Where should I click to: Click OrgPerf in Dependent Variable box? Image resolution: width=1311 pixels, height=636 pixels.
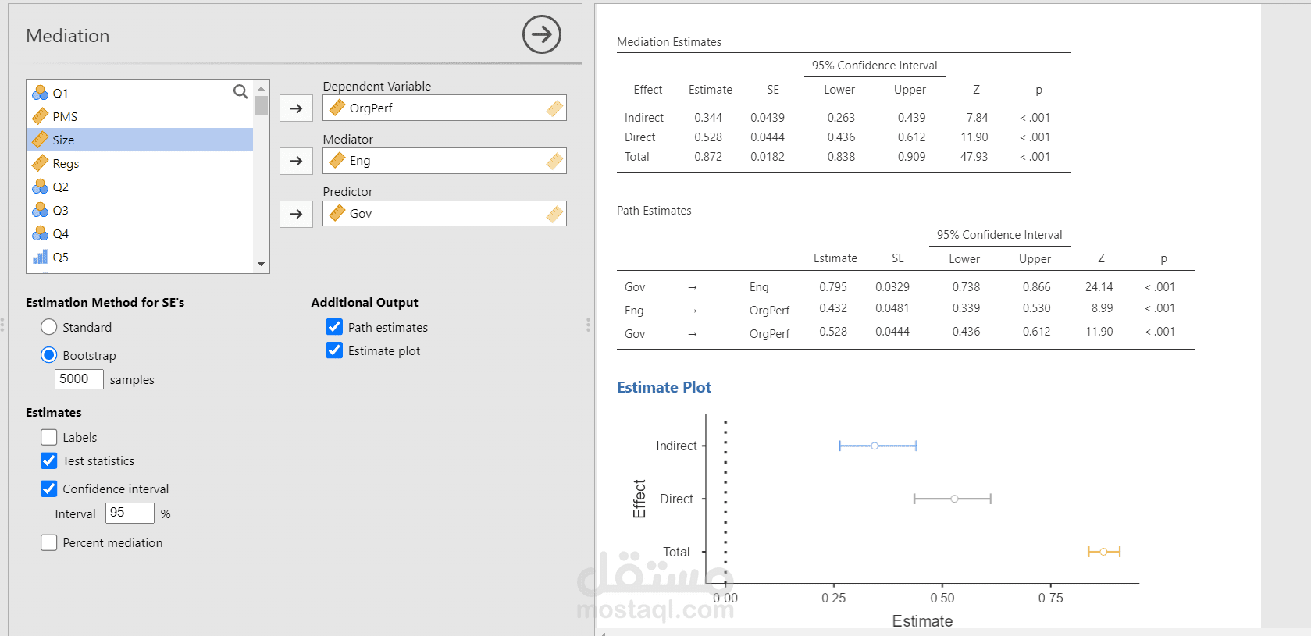371,108
